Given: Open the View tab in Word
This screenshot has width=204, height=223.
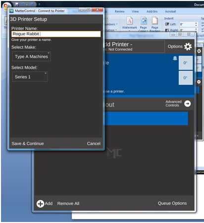Looking at the screenshot, I should [135, 11].
